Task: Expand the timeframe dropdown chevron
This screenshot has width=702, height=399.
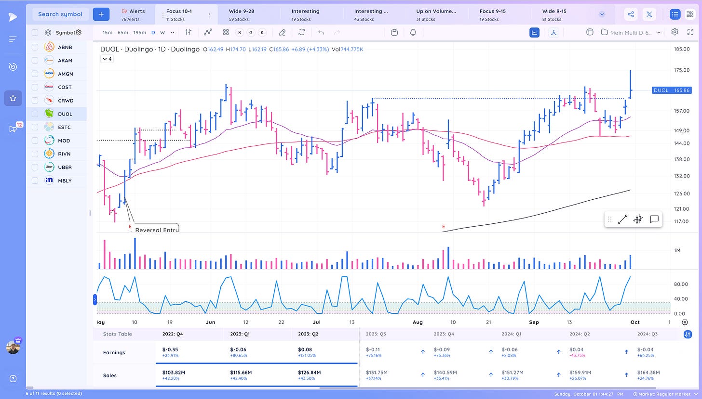Action: [173, 32]
